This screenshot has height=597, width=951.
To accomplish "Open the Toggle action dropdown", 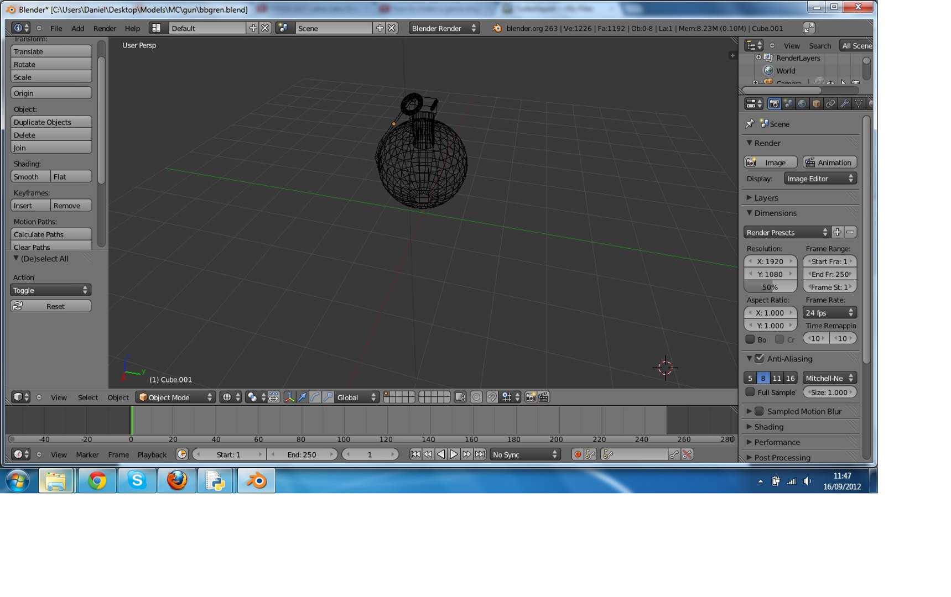I will [50, 290].
